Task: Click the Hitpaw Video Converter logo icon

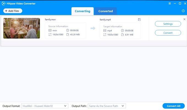Action: point(4,4)
